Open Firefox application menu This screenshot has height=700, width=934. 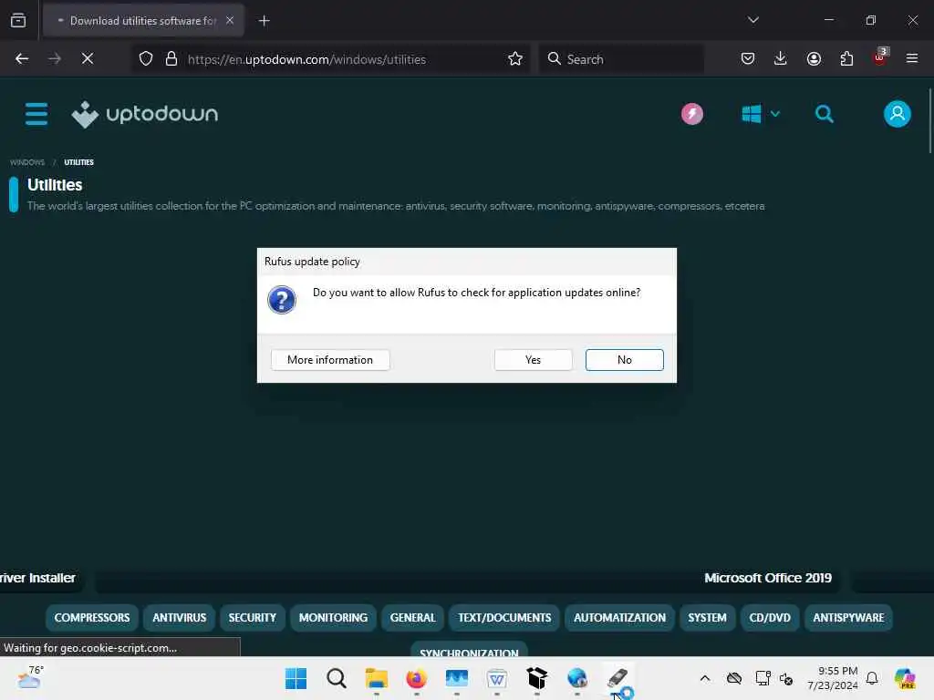[x=912, y=58]
